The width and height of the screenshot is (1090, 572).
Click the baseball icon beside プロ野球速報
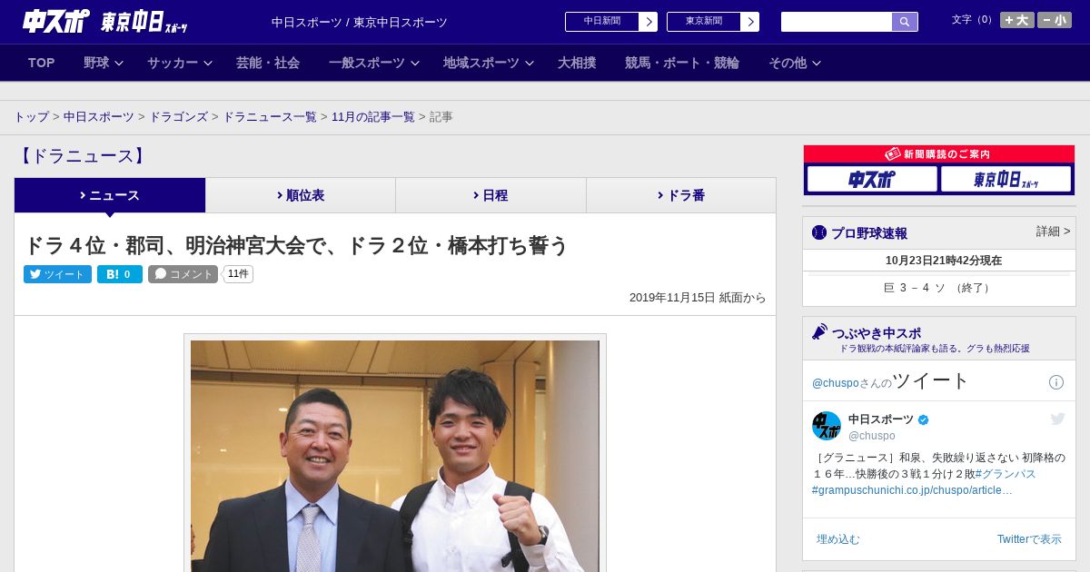(x=819, y=233)
